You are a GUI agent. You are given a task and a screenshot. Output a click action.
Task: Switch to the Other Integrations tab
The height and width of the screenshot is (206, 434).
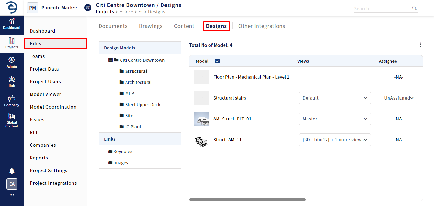tap(261, 26)
